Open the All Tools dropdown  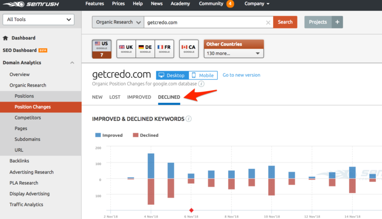38,19
